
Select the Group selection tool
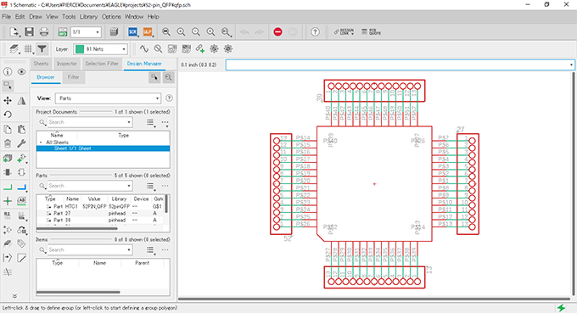click(x=8, y=86)
